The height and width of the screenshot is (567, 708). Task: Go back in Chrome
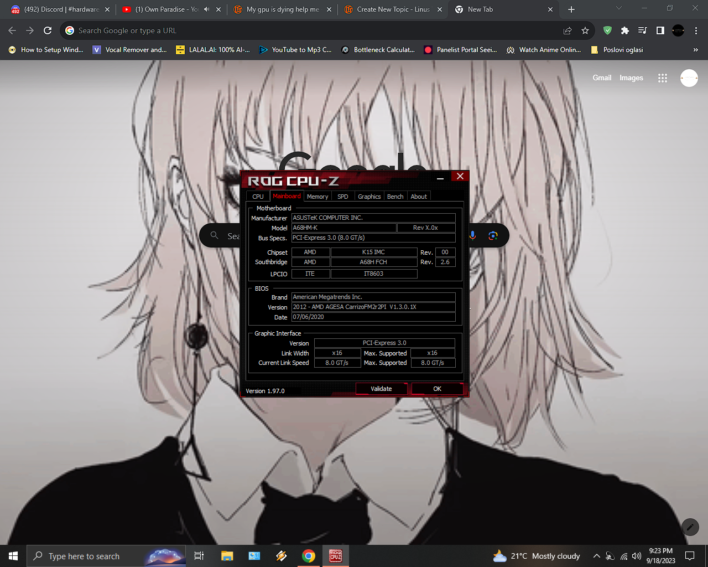(x=12, y=30)
